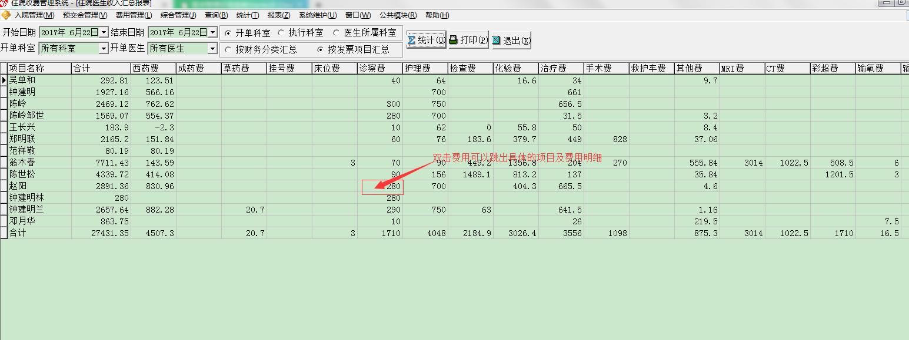Click the 退出 exit button
The height and width of the screenshot is (340, 909).
511,40
